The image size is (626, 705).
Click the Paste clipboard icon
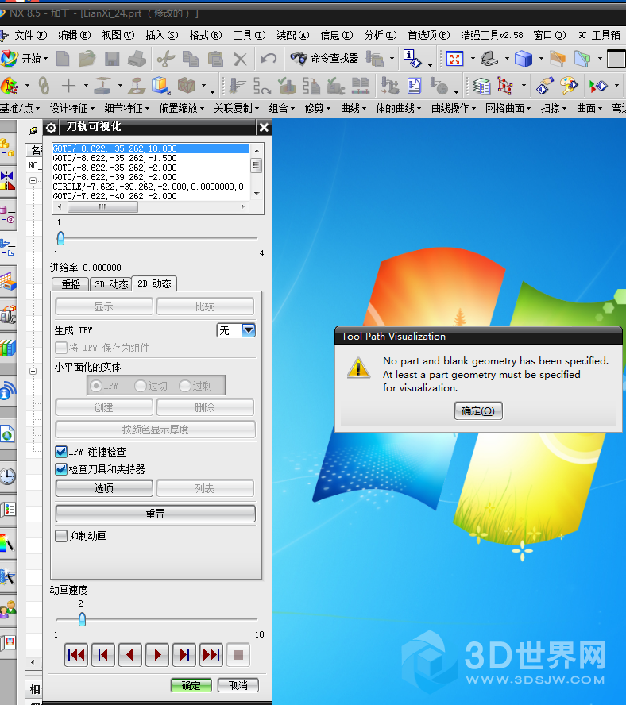tap(215, 59)
